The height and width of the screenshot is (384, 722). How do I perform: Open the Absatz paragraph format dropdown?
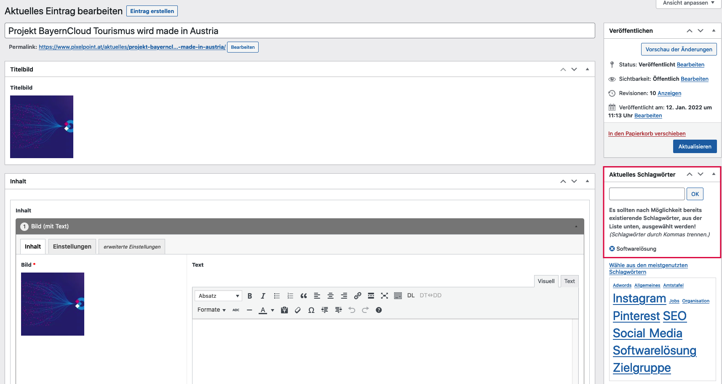(219, 296)
